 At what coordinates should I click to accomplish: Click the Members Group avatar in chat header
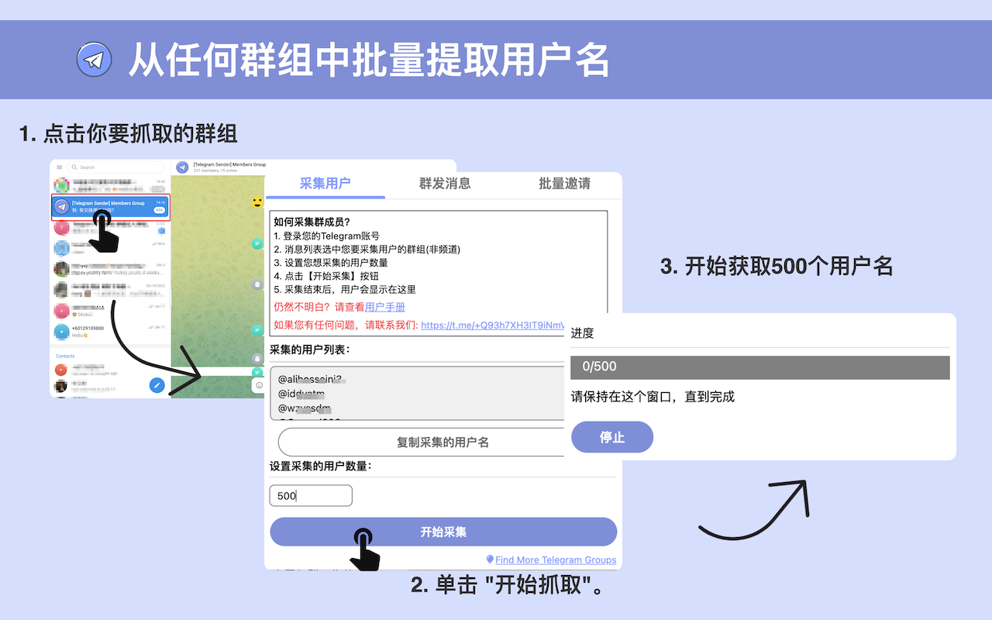pyautogui.click(x=183, y=167)
